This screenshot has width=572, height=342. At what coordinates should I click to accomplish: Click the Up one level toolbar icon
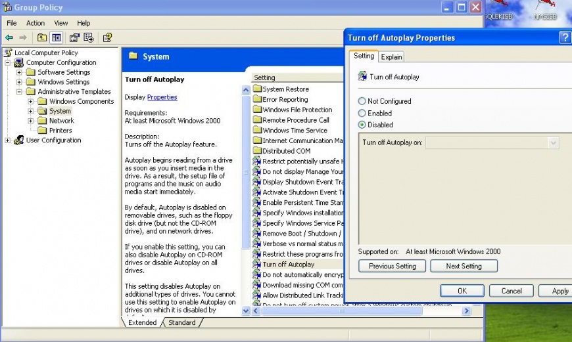(42, 37)
